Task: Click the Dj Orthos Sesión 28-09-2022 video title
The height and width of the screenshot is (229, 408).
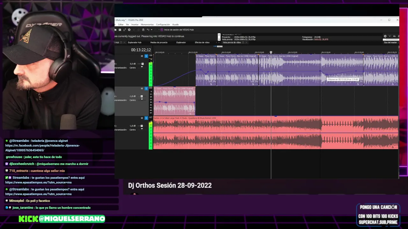Action: click(170, 185)
